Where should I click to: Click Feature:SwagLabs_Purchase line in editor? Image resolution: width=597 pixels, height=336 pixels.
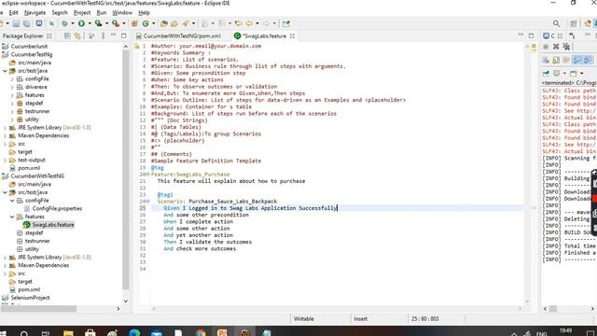click(190, 175)
